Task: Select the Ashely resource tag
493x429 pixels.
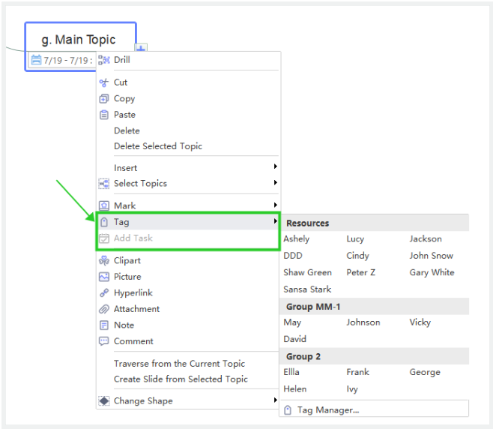Action: 297,239
